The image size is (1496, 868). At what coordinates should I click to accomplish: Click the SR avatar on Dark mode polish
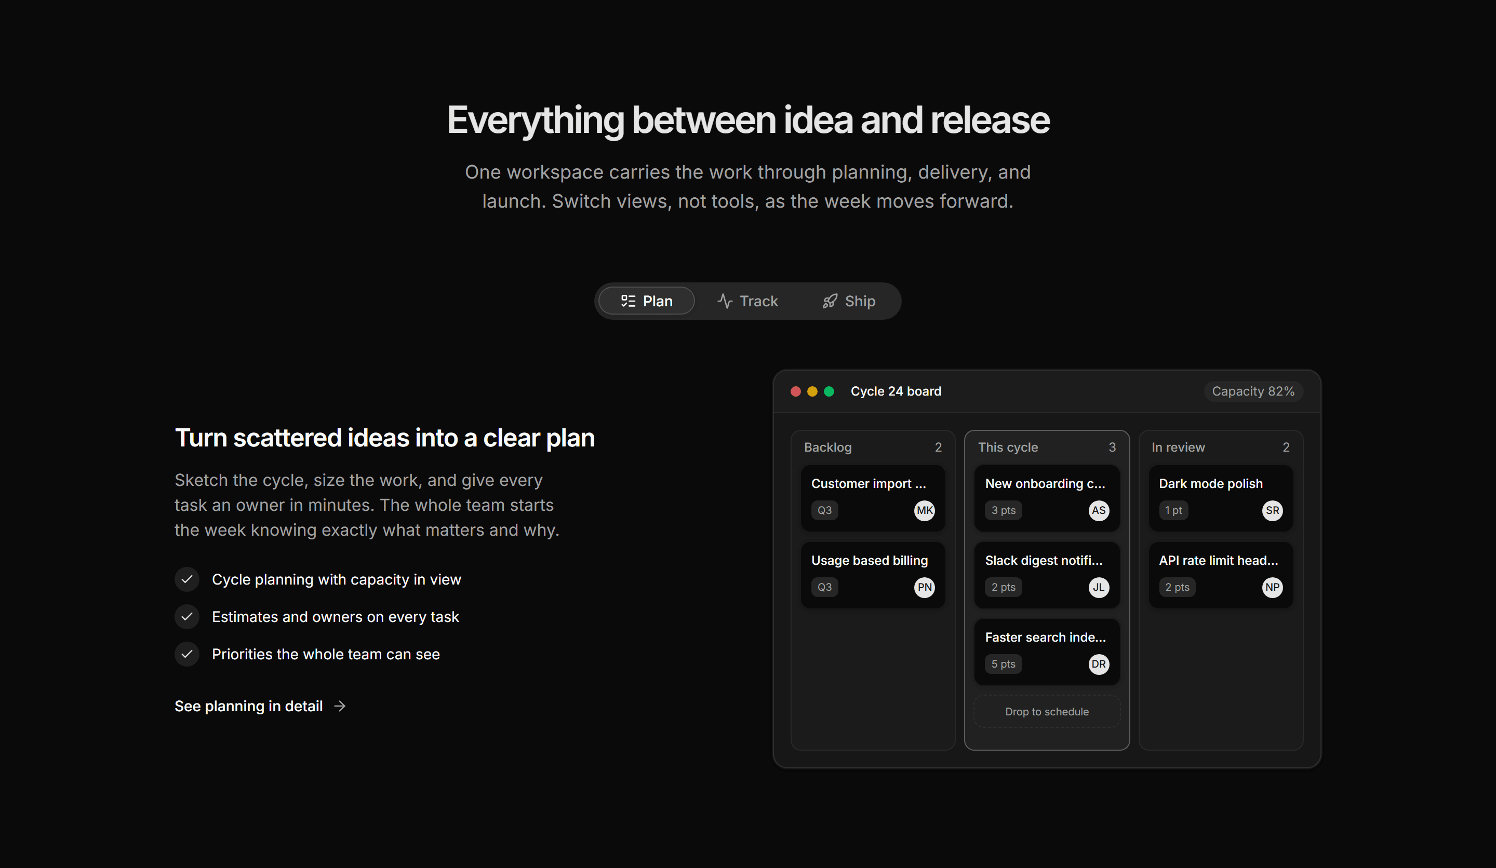1272,510
